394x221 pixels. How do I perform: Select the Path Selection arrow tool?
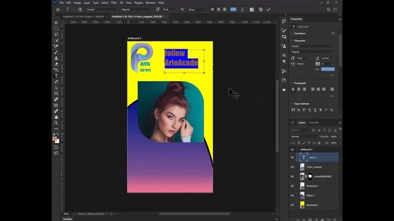(x=56, y=88)
